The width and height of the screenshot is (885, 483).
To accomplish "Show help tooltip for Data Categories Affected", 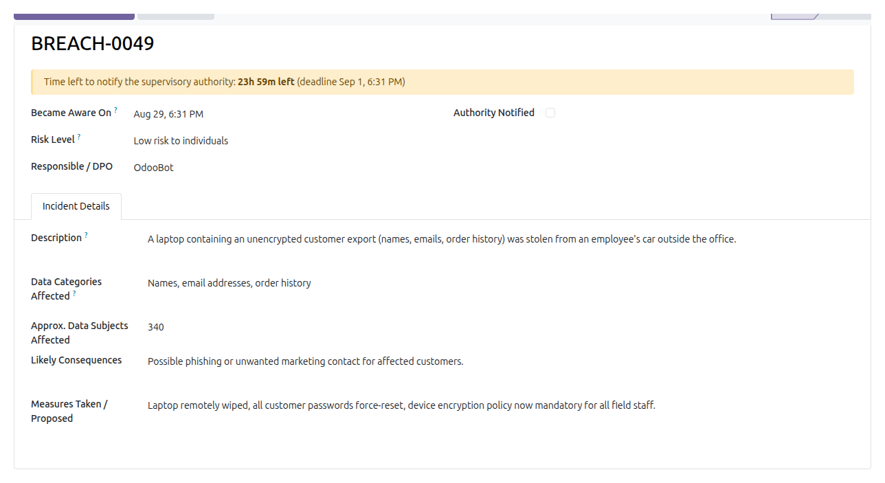I will click(74, 293).
